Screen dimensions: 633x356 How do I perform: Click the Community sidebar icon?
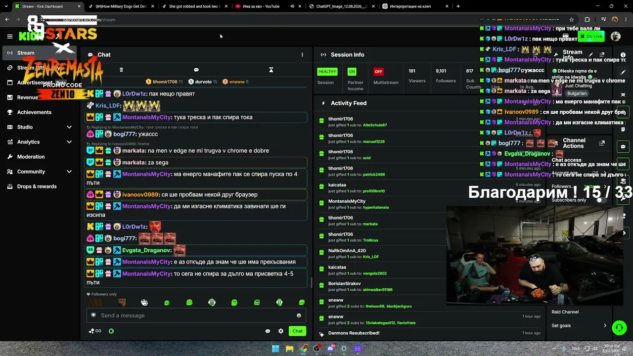coord(10,172)
